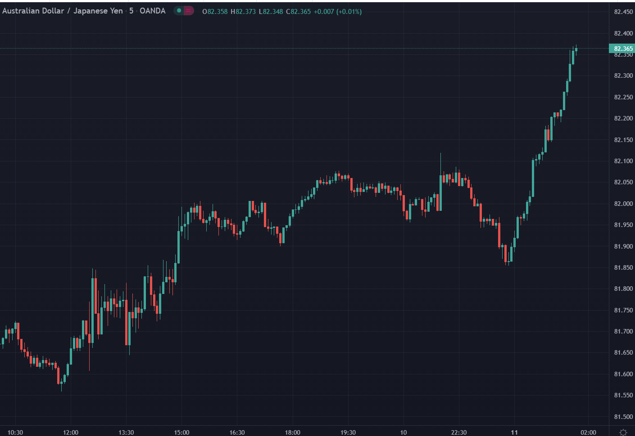Click 82.450 on the price axis
Viewport: 635px width, 436px height.
click(x=623, y=12)
